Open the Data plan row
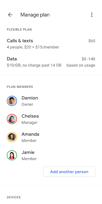Image resolution: width=102 pixels, height=204 pixels. (51, 62)
